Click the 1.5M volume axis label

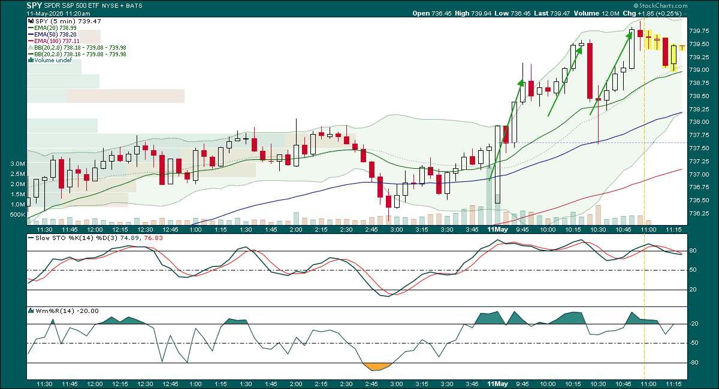[18, 194]
